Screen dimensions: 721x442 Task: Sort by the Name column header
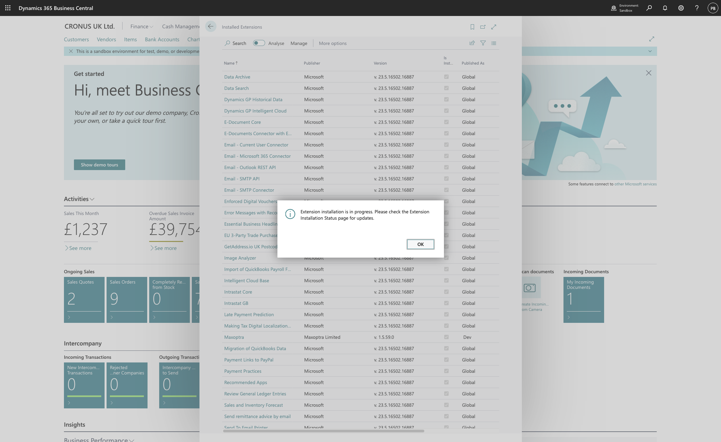(230, 63)
